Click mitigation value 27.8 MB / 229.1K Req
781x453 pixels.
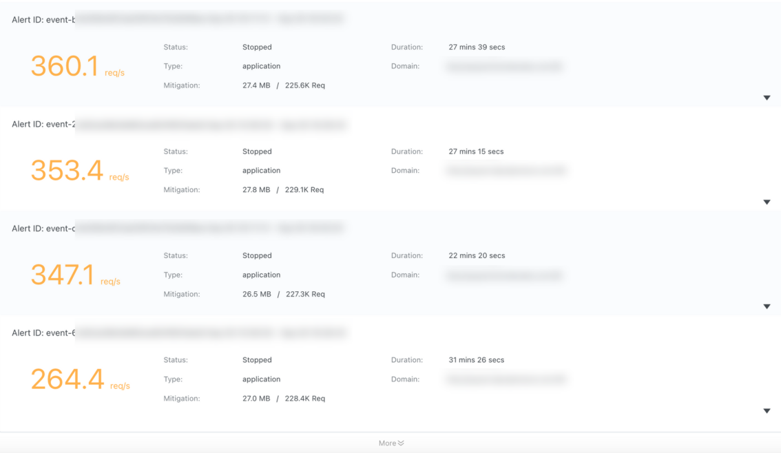[283, 189]
